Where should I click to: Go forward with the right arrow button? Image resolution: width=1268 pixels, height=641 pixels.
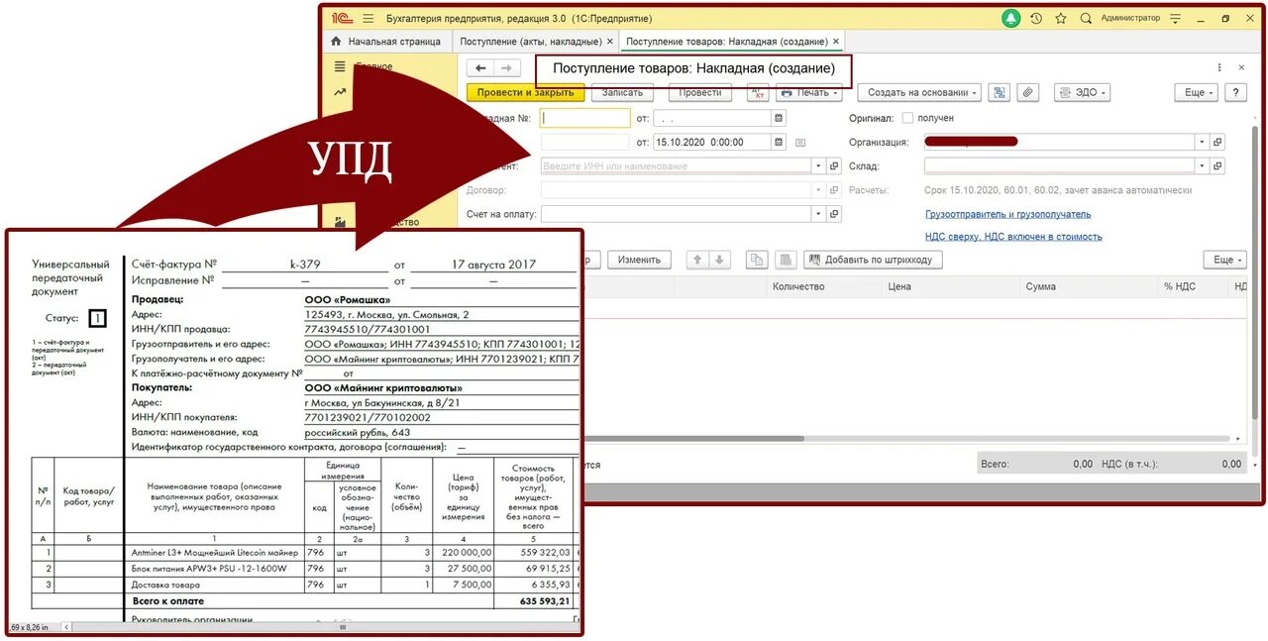click(506, 67)
